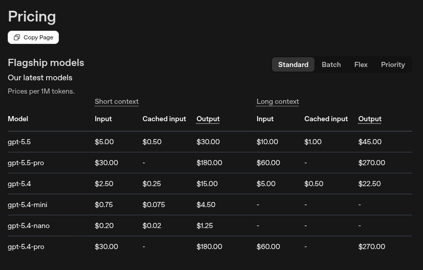
Task: Click the copy icon in Copy Page button
Action: [x=17, y=37]
